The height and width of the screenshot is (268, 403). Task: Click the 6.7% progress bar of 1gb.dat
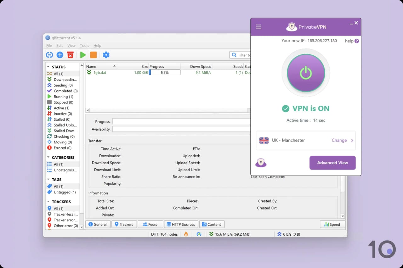click(165, 72)
